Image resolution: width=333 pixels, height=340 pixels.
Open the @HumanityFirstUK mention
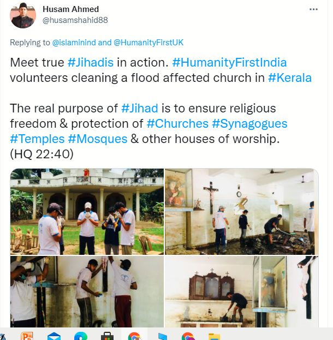(148, 43)
